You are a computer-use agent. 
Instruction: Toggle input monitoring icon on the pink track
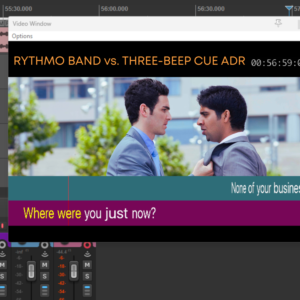click(x=87, y=254)
